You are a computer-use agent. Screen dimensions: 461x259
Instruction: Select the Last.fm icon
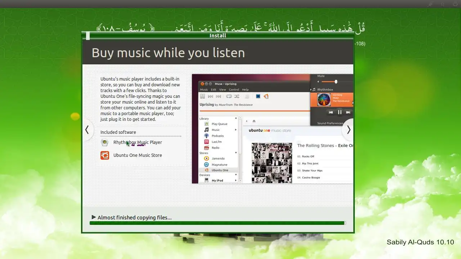pos(206,142)
